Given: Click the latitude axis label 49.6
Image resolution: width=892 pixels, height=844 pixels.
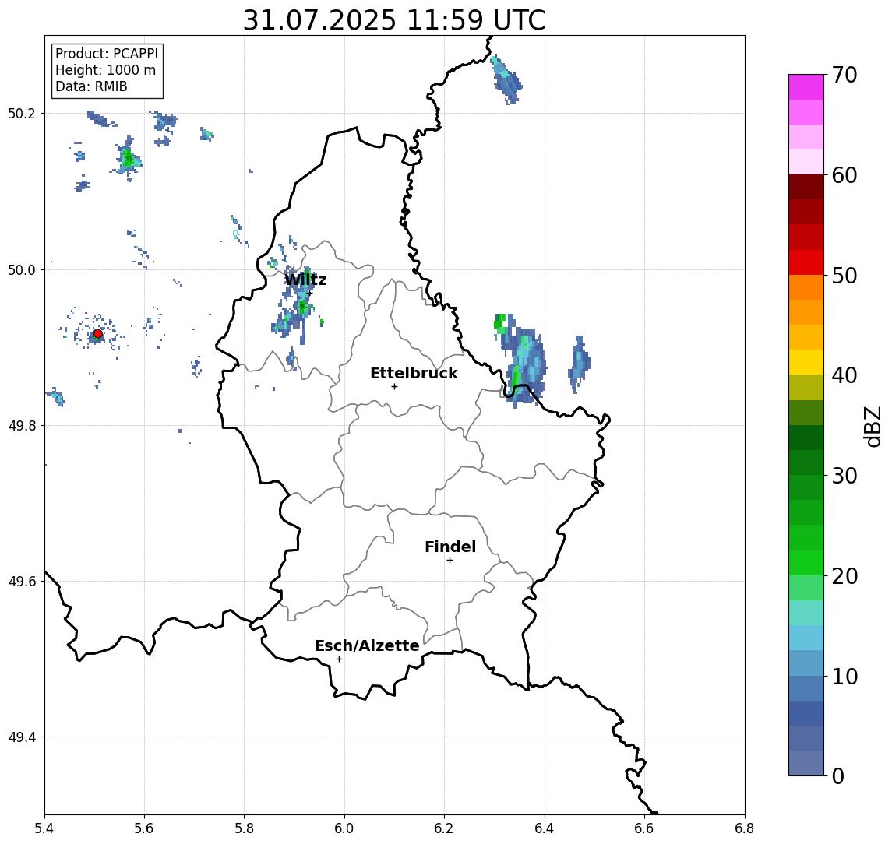Looking at the screenshot, I should coord(22,582).
